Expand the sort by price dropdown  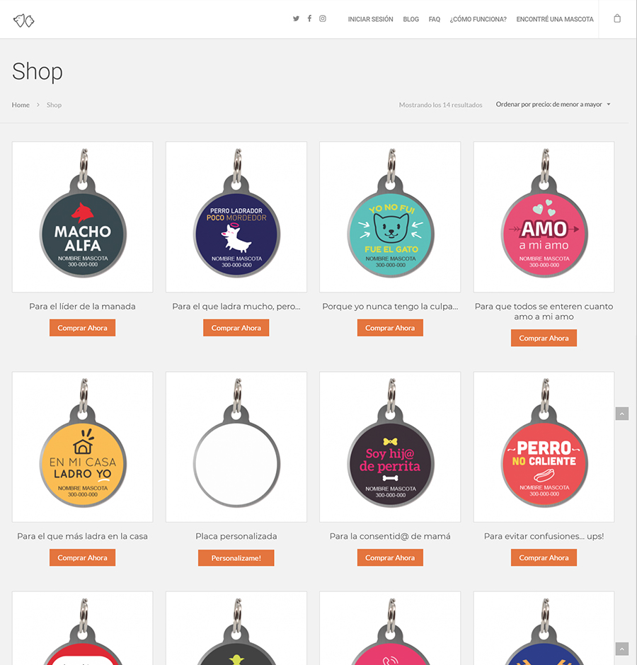tap(553, 104)
